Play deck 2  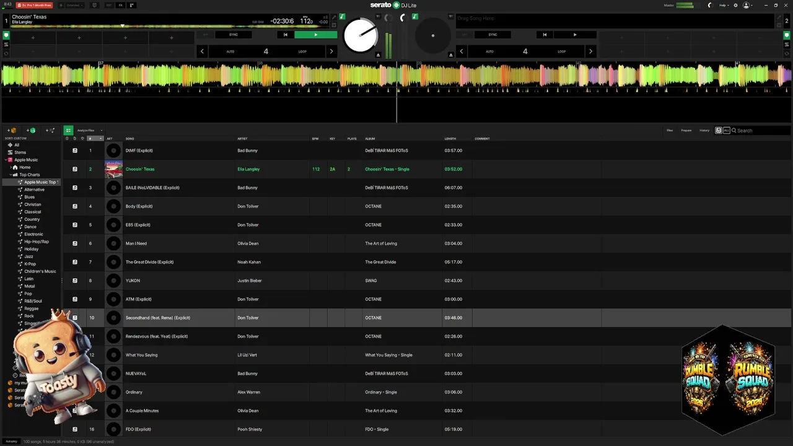tap(575, 35)
